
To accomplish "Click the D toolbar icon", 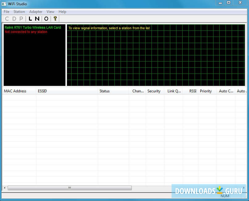I will pyautogui.click(x=14, y=19).
